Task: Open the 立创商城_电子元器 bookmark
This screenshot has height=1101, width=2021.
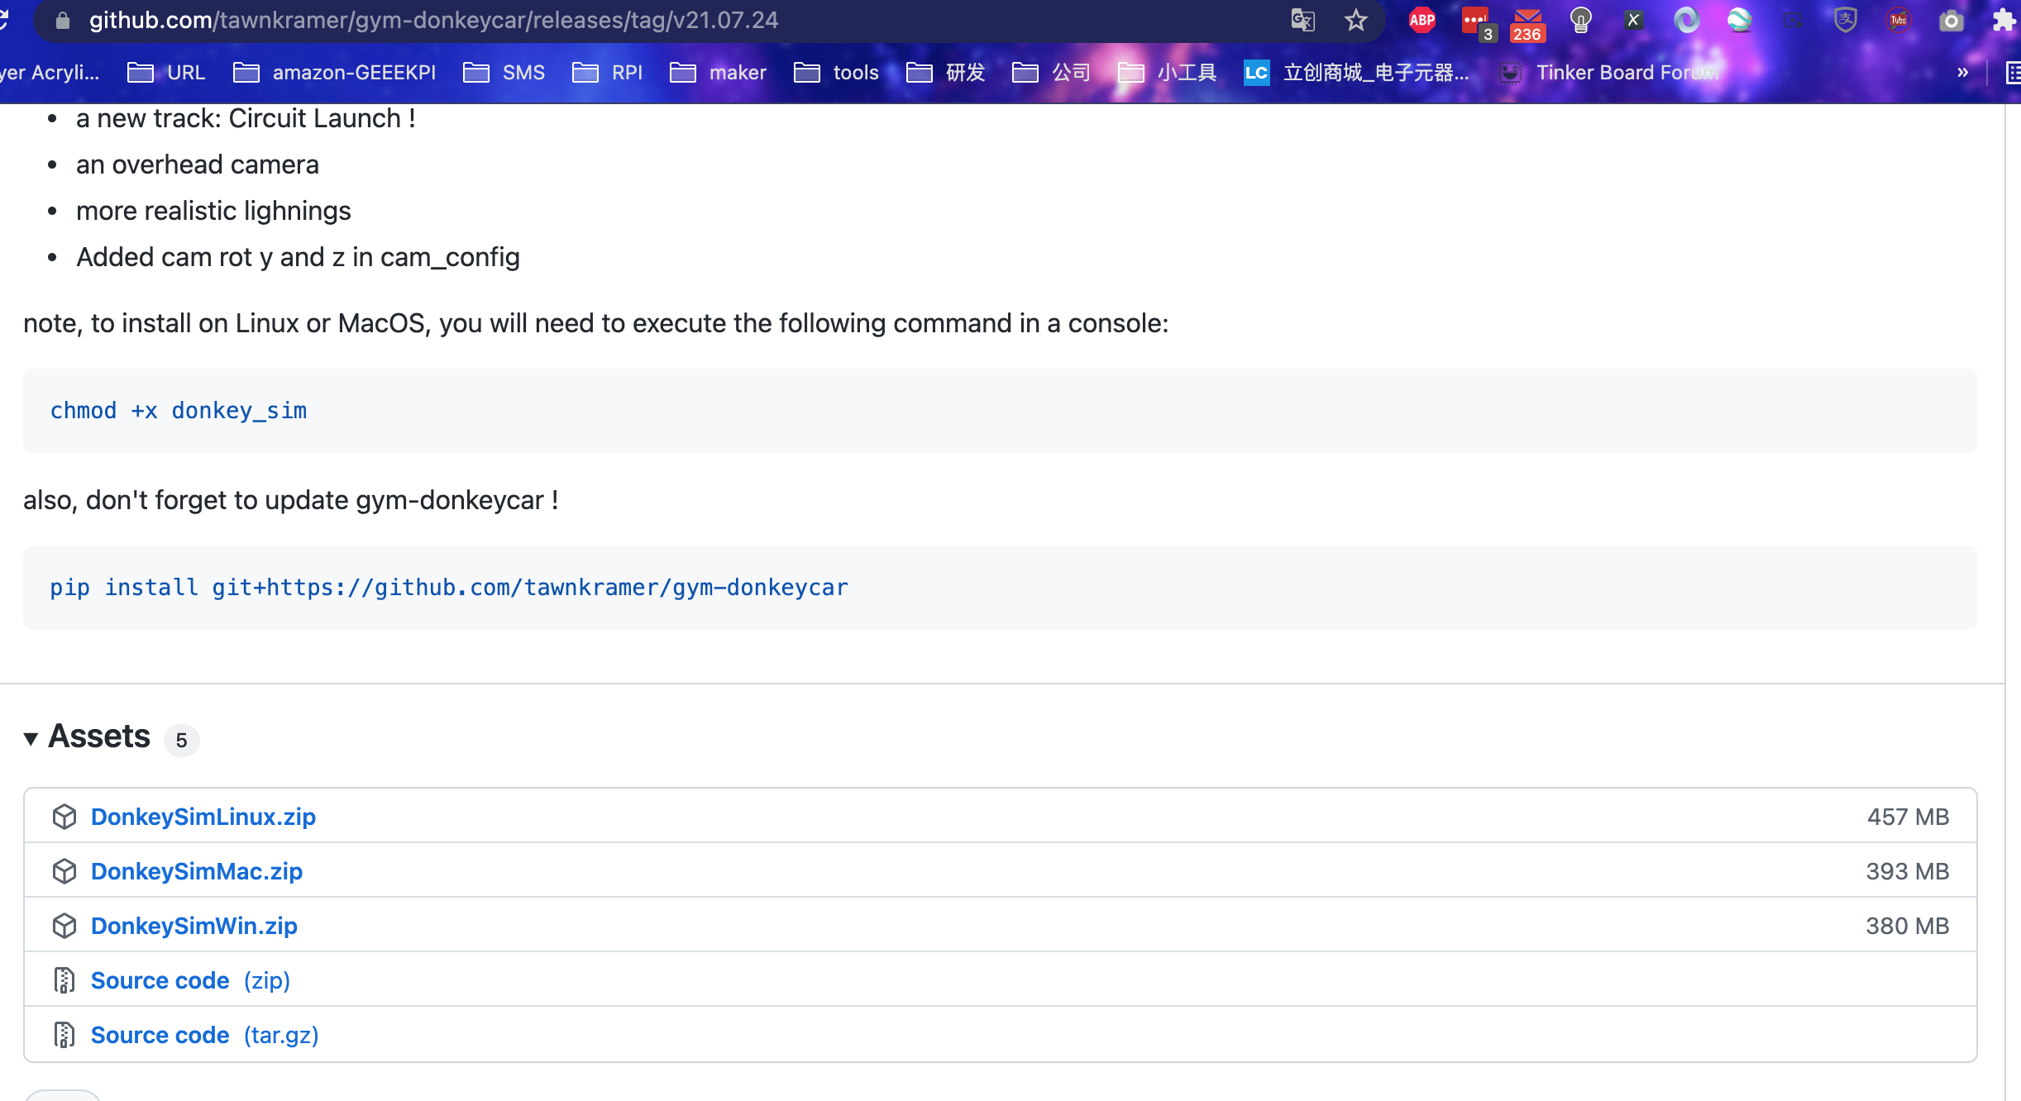Action: pyautogui.click(x=1357, y=73)
